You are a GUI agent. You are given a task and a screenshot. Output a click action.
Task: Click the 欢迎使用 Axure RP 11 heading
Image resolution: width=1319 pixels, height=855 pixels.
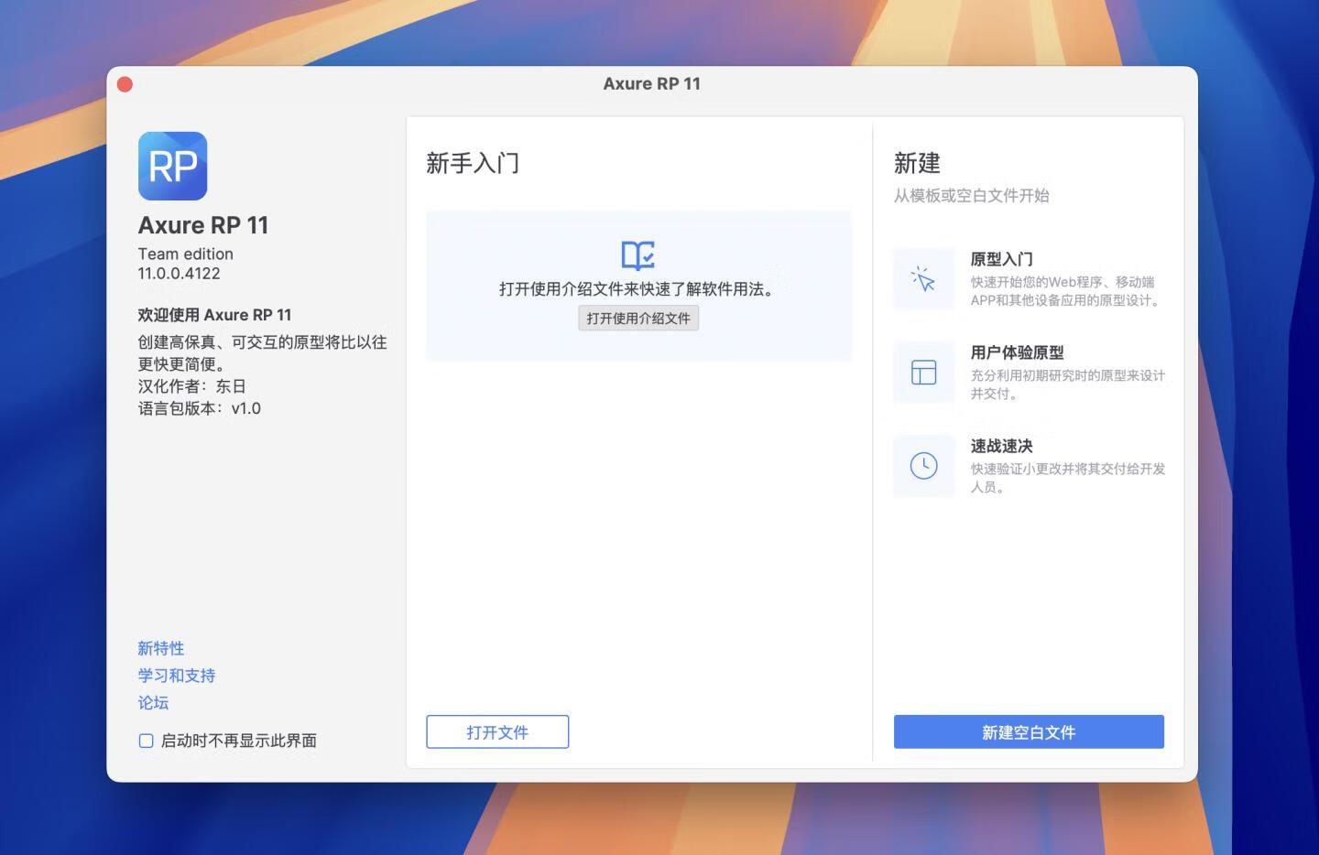click(214, 315)
